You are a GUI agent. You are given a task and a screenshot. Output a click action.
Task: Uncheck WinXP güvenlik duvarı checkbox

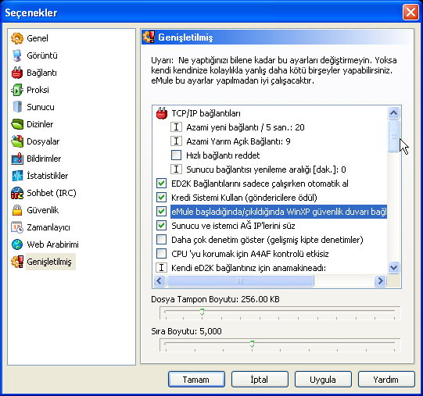[161, 212]
